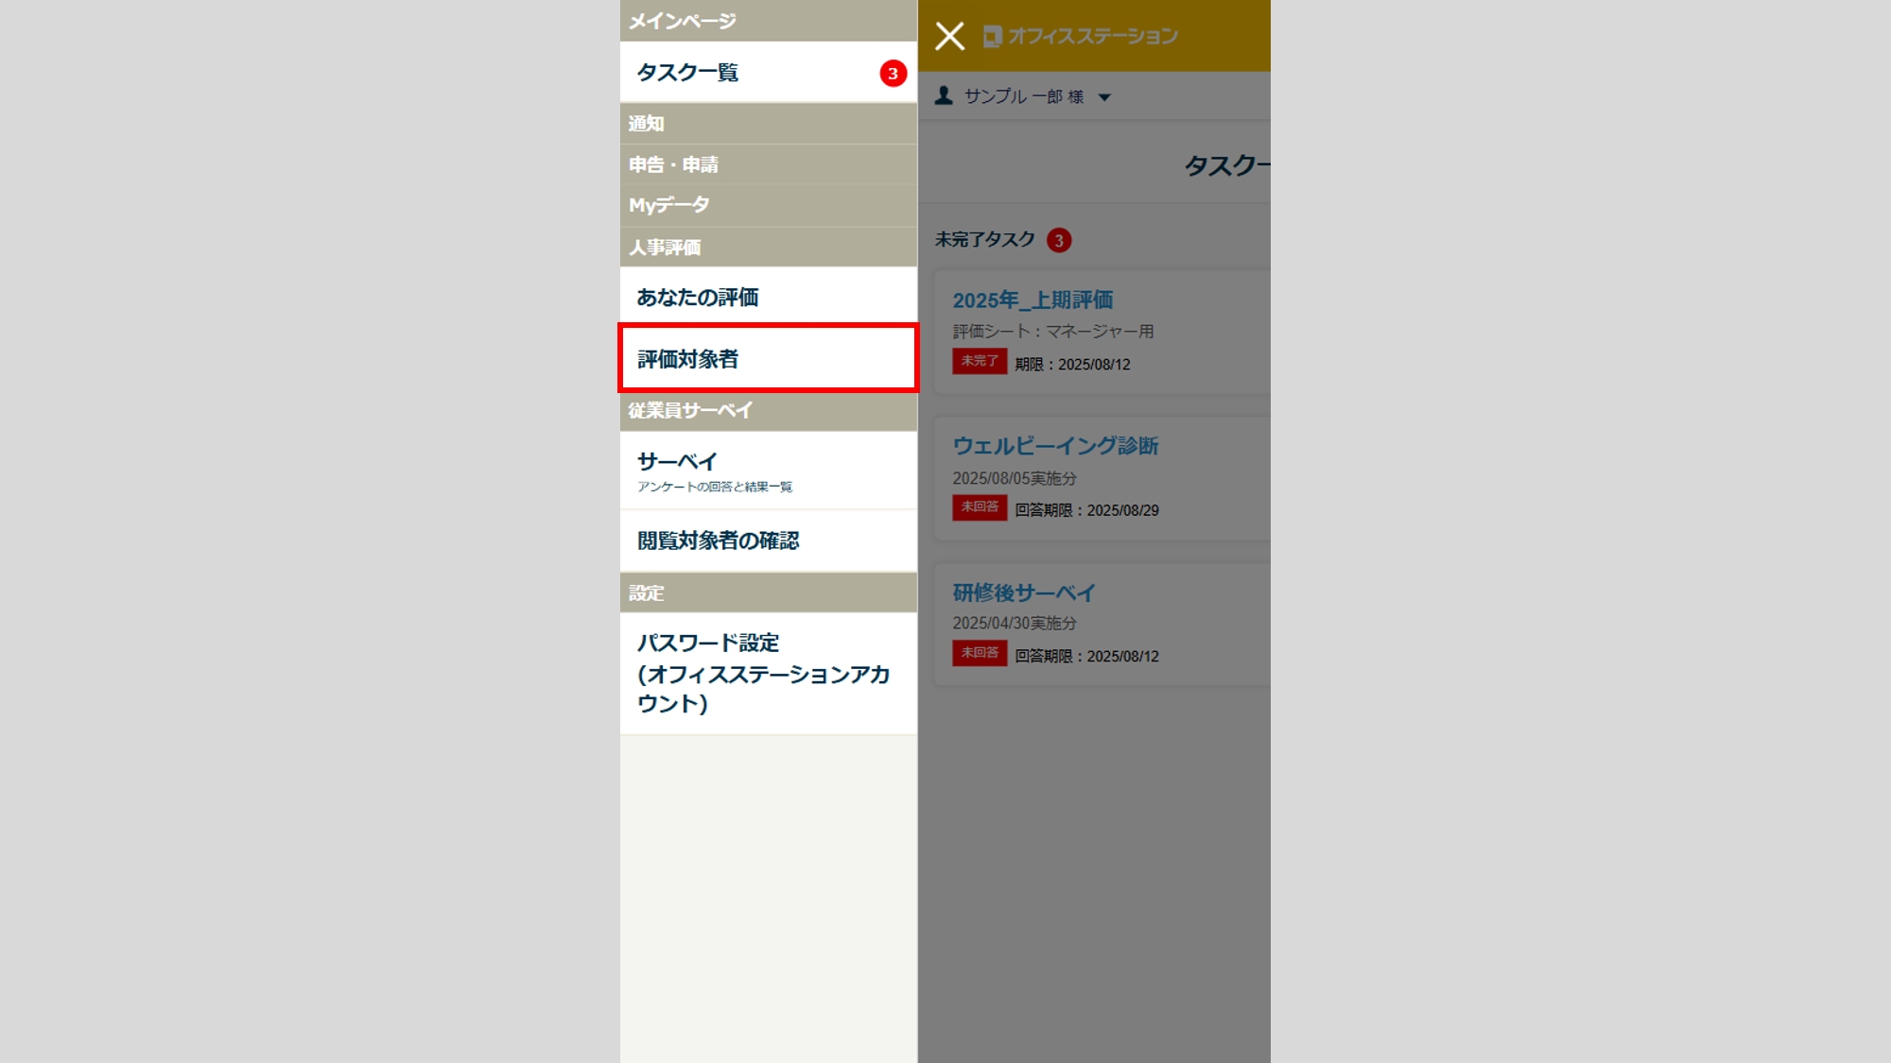Viewport: 1891px width, 1063px height.
Task: Click the メインページ section header
Action: pos(769,20)
